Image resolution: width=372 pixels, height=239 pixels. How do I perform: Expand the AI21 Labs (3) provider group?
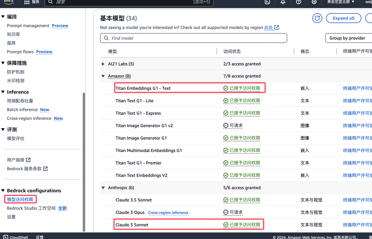click(x=103, y=64)
